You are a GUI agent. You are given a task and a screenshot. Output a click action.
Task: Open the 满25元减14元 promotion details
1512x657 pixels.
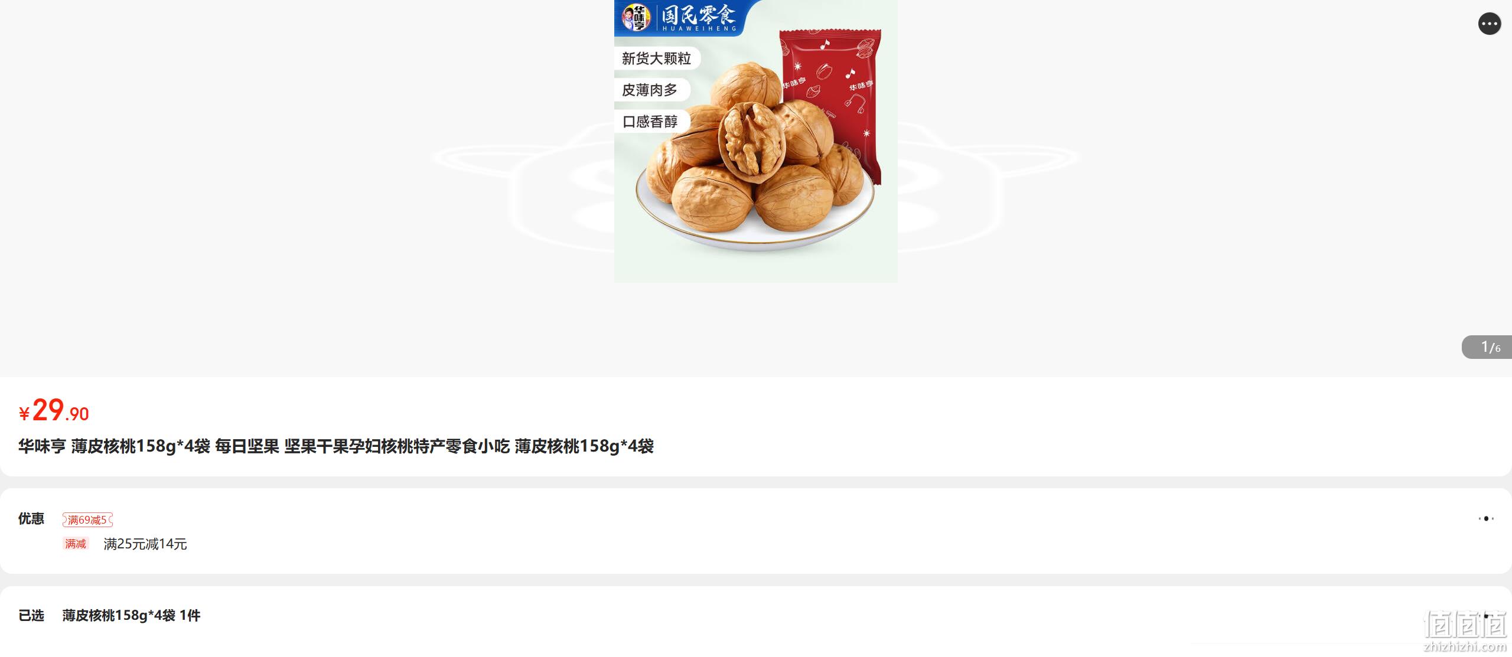click(145, 544)
